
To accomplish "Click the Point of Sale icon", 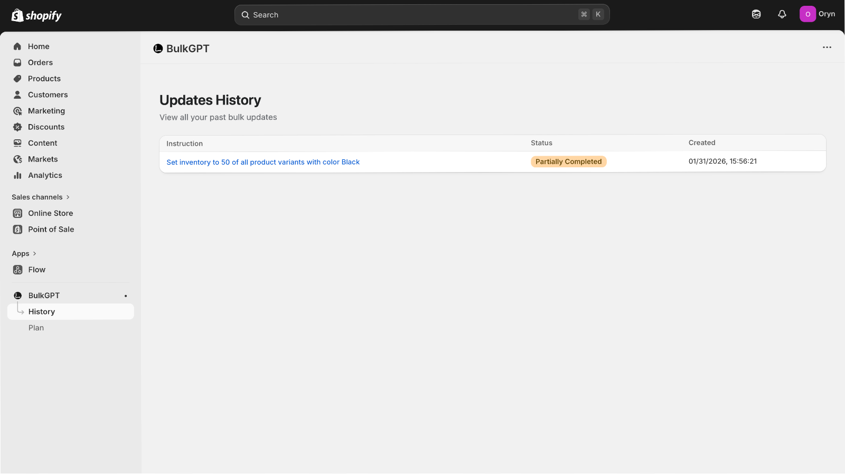I will tap(17, 230).
